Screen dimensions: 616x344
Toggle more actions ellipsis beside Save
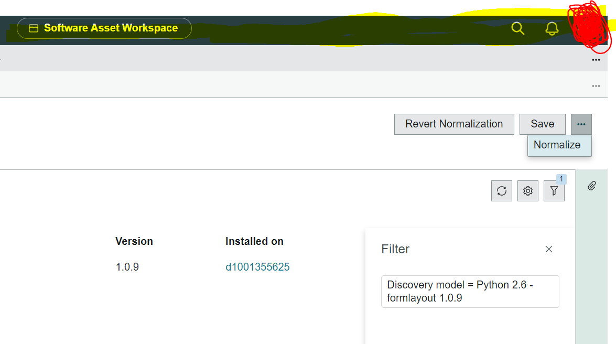[x=581, y=124]
